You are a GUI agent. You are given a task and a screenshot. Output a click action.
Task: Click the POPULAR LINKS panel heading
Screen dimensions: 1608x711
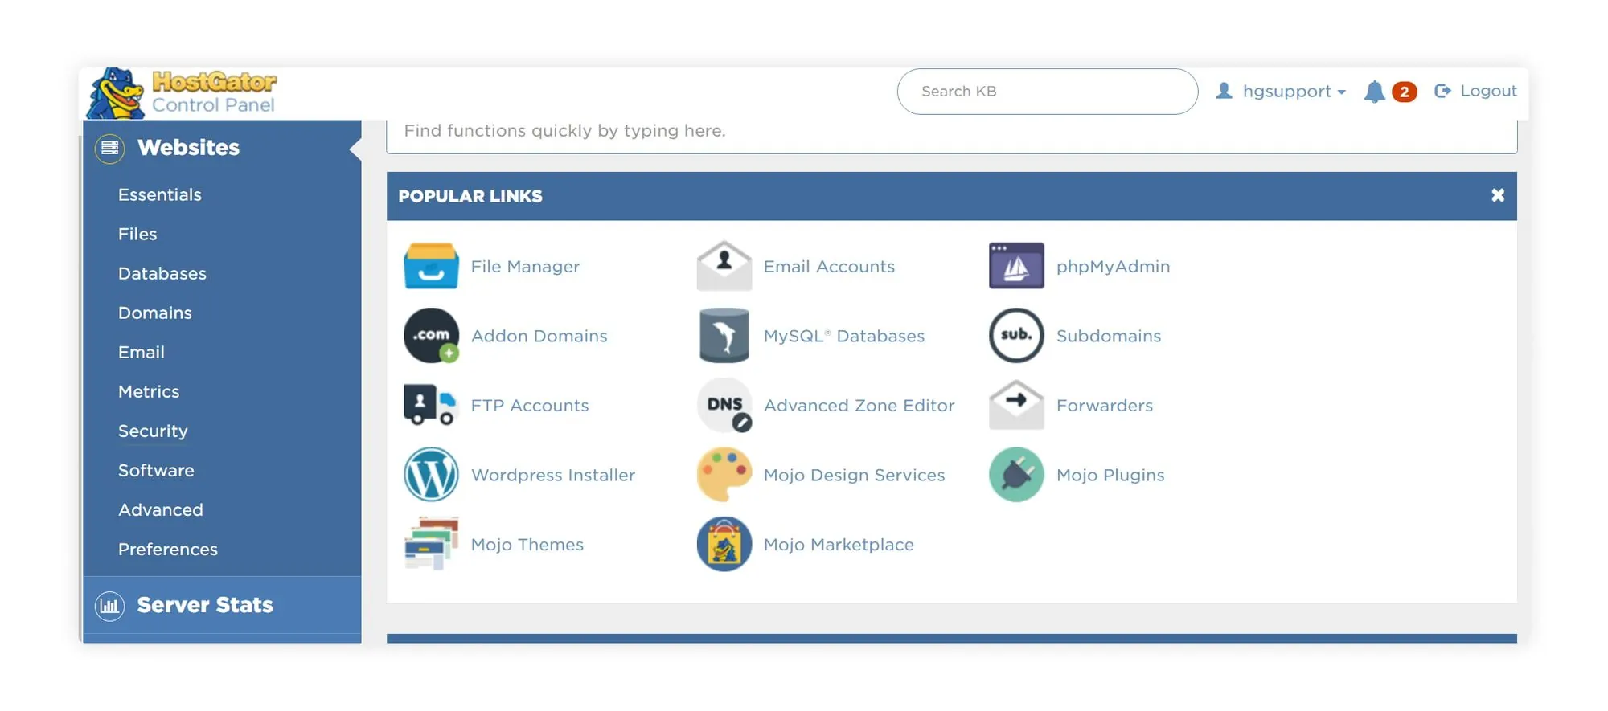470,196
